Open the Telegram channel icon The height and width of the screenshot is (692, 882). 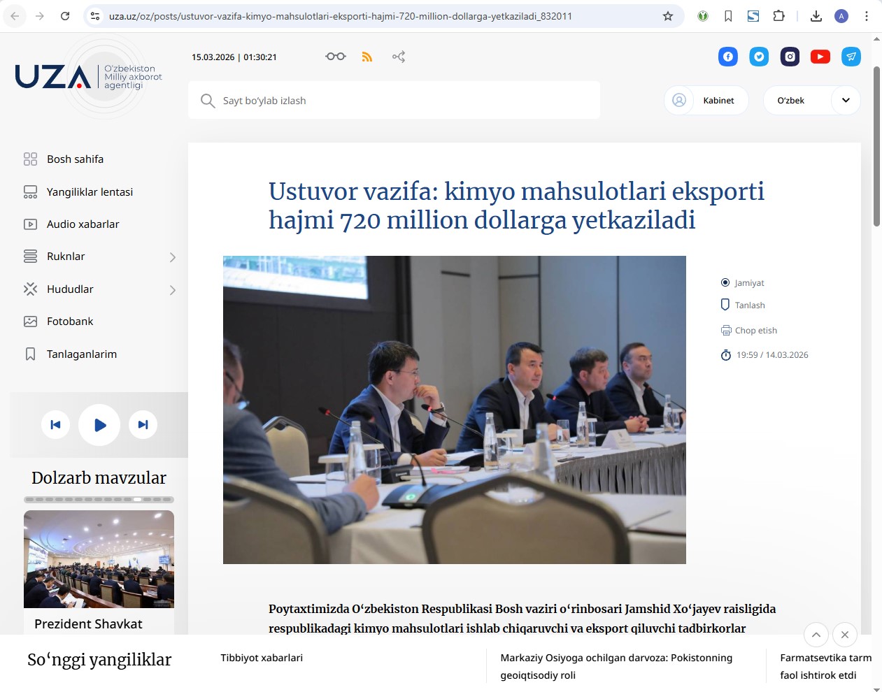point(851,57)
